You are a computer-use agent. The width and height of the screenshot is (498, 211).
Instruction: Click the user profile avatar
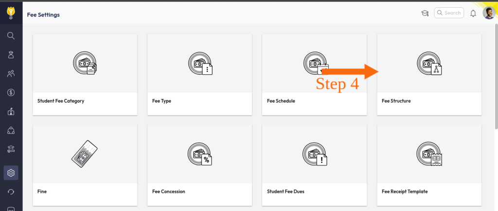click(x=488, y=13)
